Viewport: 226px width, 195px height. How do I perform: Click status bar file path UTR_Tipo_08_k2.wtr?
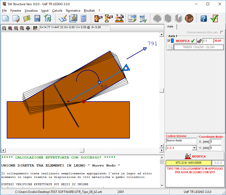point(59,192)
